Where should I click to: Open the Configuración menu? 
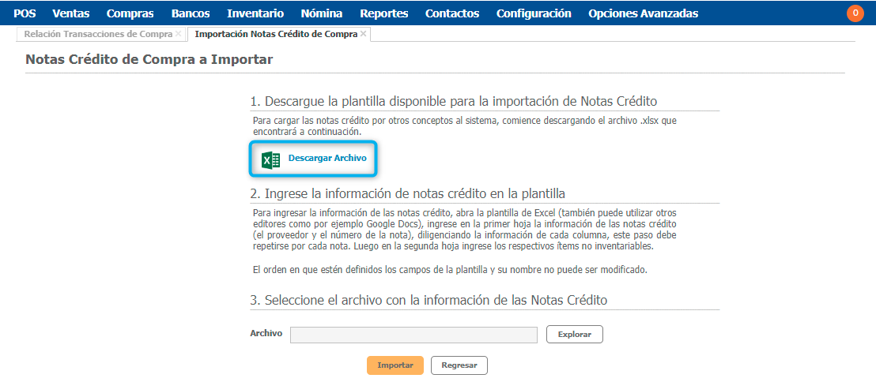(534, 13)
